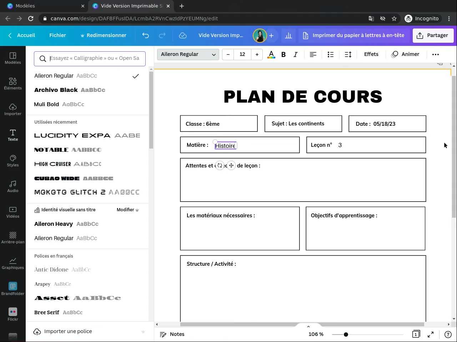Open the analytics chart icon

tap(288, 35)
